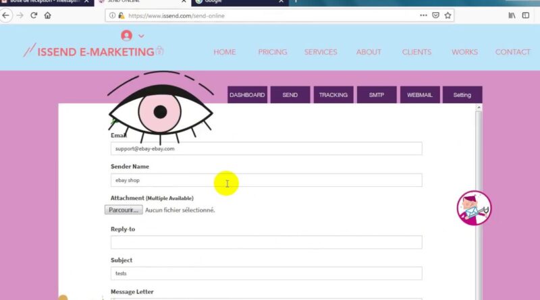The height and width of the screenshot is (300, 540).
Task: Open the Setting tab
Action: click(x=462, y=94)
